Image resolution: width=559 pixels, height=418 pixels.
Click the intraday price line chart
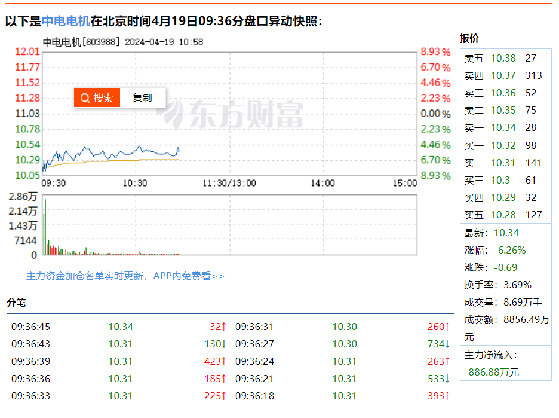[229, 114]
